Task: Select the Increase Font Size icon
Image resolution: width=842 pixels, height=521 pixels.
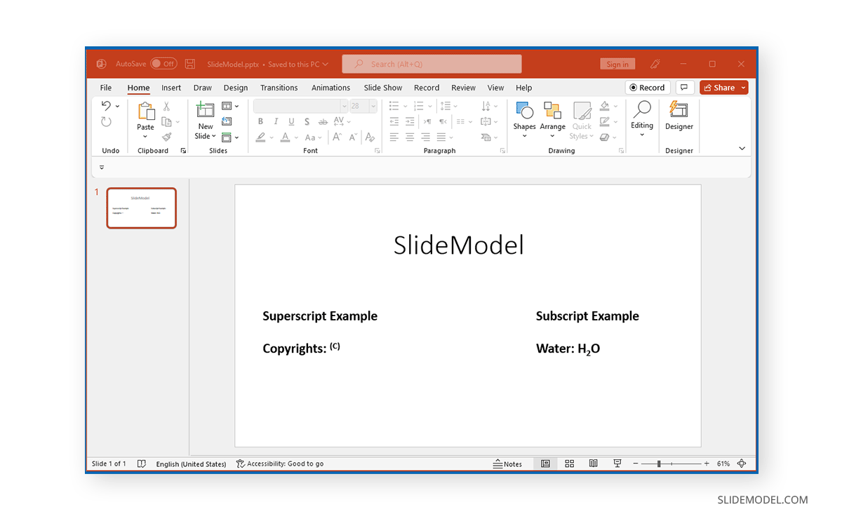Action: 337,137
